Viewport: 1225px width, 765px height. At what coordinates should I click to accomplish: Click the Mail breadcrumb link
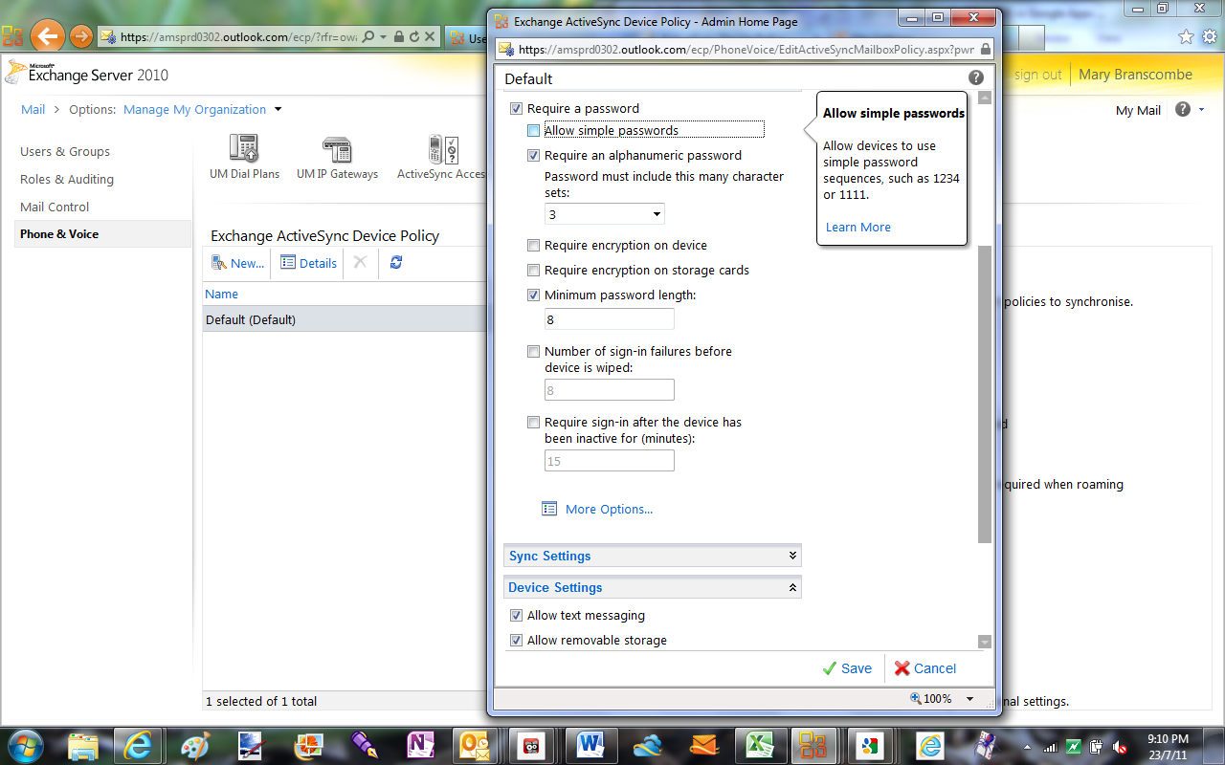pos(33,109)
